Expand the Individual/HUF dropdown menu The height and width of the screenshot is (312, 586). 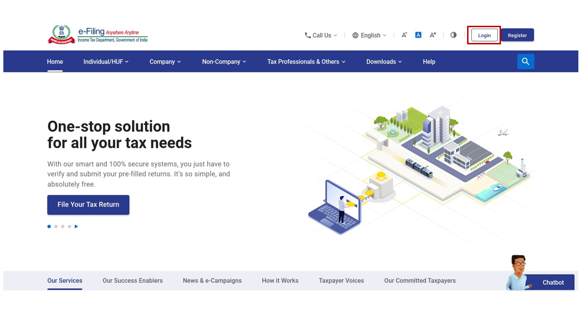coord(106,61)
